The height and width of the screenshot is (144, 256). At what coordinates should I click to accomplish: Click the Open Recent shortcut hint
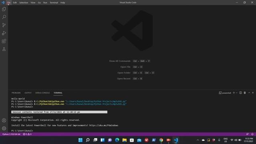pos(130,79)
